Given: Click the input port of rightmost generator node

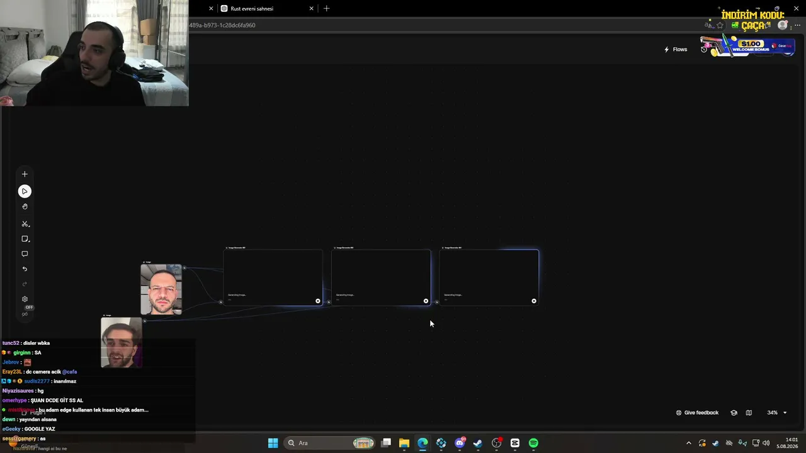Looking at the screenshot, I should (437, 302).
